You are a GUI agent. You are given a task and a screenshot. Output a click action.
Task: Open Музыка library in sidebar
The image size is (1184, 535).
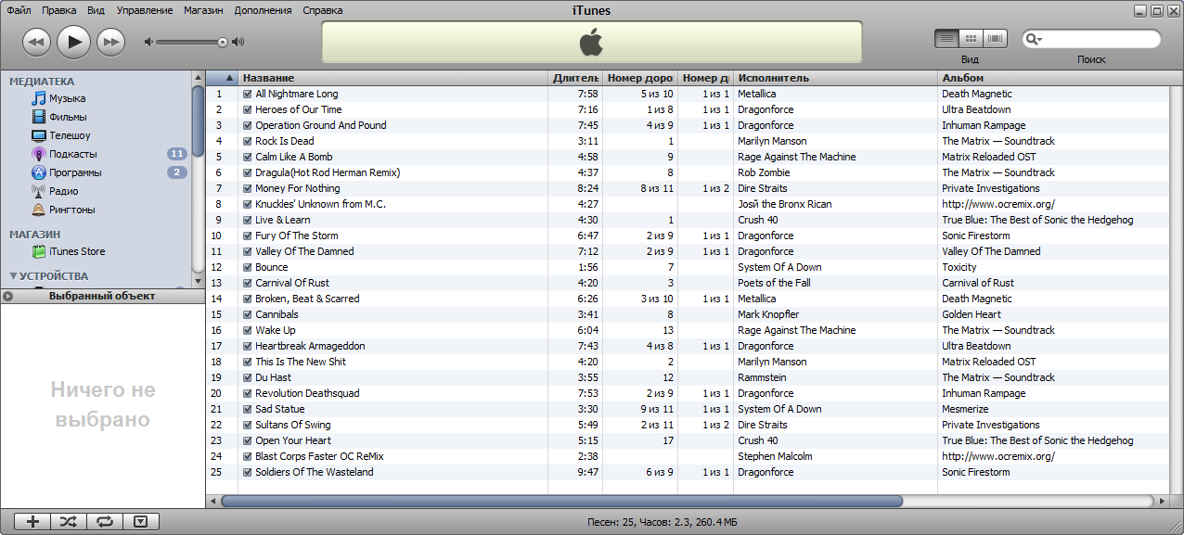68,98
